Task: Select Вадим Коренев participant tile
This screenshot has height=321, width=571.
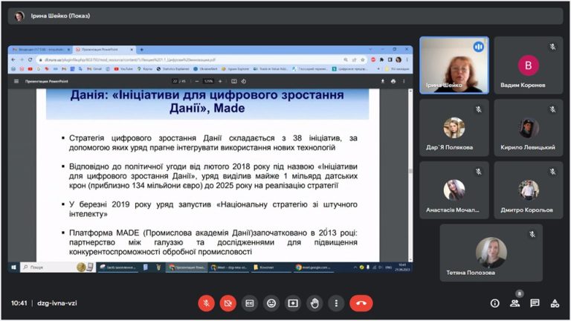Action: pyautogui.click(x=529, y=65)
